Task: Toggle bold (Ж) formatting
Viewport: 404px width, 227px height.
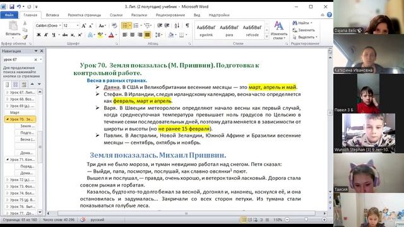Action: (x=39, y=35)
